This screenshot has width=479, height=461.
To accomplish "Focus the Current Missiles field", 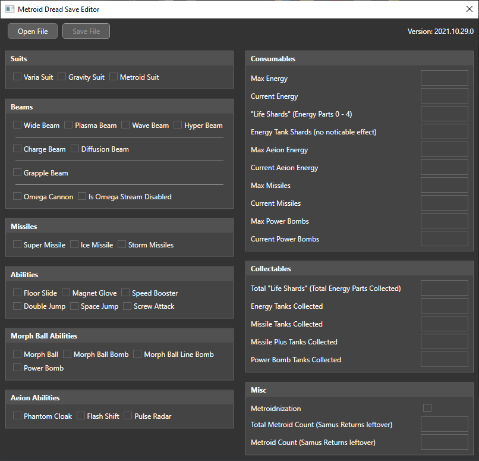I will point(436,203).
